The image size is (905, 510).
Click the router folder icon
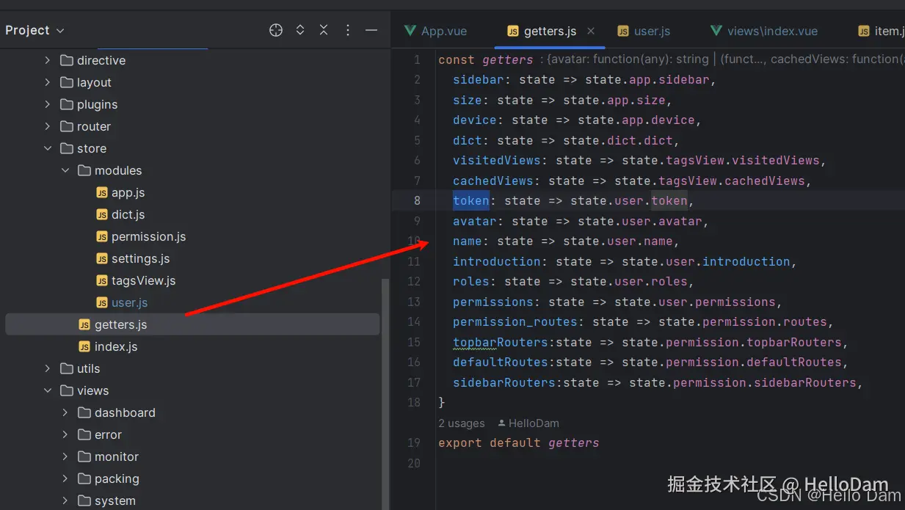(x=67, y=126)
